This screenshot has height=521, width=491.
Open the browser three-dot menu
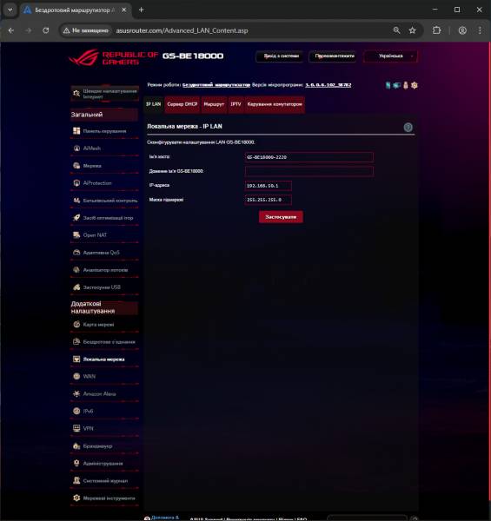point(480,30)
